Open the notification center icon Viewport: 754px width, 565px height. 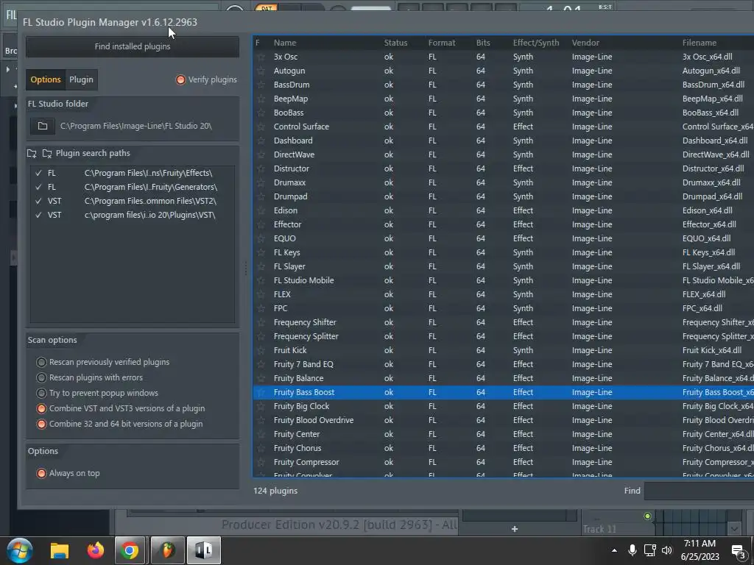click(738, 551)
